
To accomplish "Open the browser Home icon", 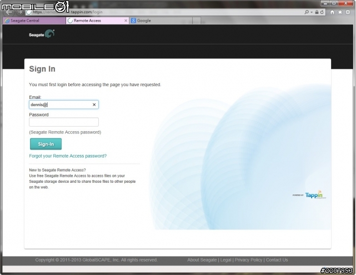I will click(332, 12).
